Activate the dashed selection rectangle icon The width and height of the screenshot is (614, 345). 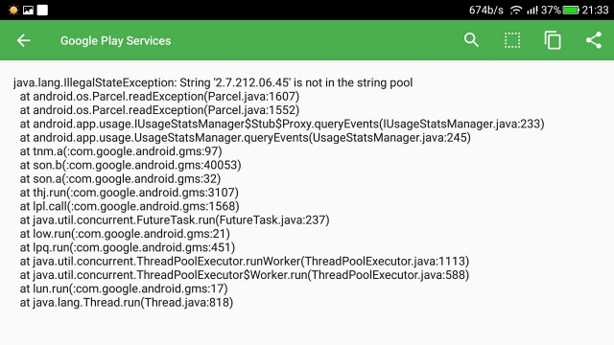tap(512, 40)
